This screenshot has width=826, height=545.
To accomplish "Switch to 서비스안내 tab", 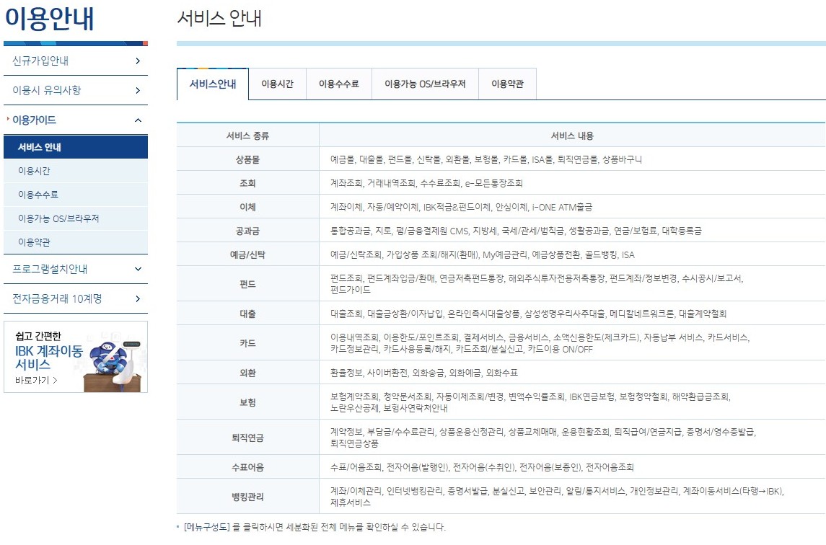I will pos(213,84).
